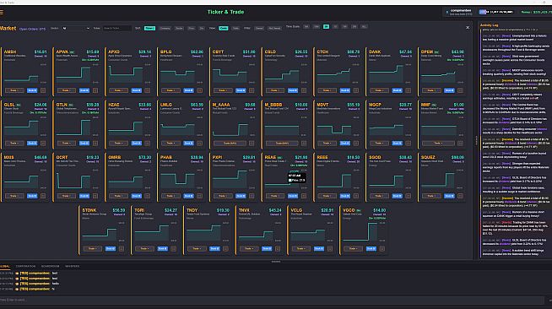Enable the Not Owned filter

pyautogui.click(x=274, y=28)
